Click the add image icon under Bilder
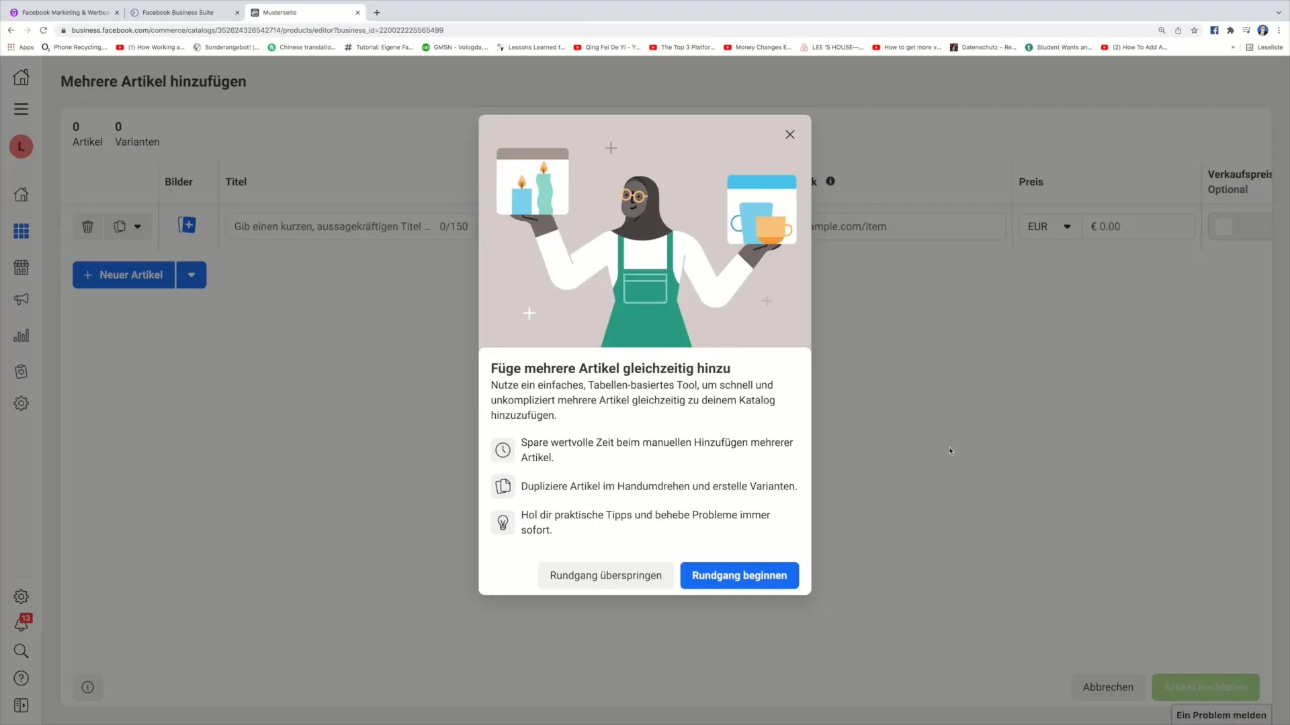1290x725 pixels. coord(187,225)
